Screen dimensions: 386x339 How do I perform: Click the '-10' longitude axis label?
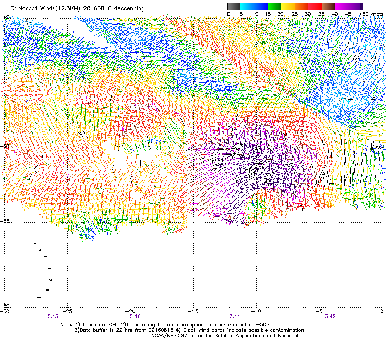256,311
